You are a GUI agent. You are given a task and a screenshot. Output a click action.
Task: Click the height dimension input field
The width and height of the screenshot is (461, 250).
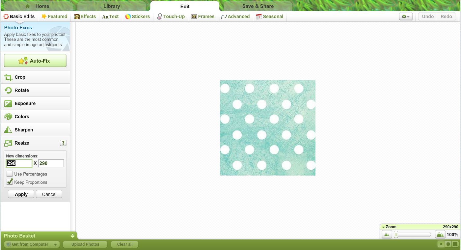(x=51, y=163)
